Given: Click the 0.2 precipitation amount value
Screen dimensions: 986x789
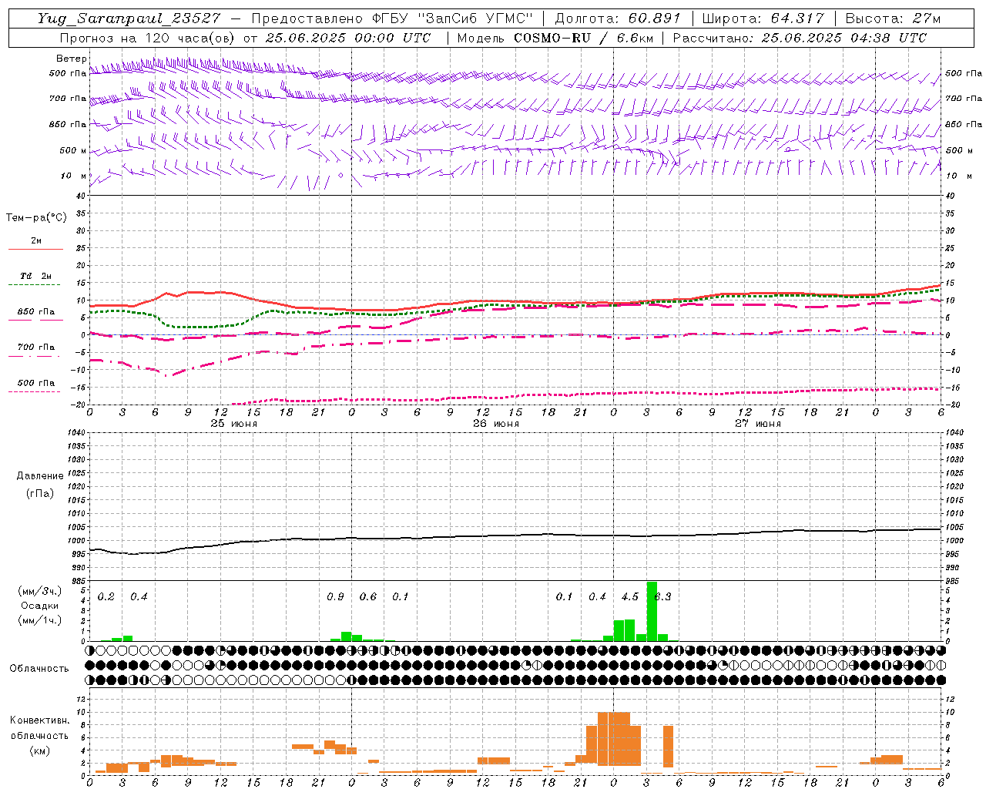Looking at the screenshot, I should click(x=106, y=596).
